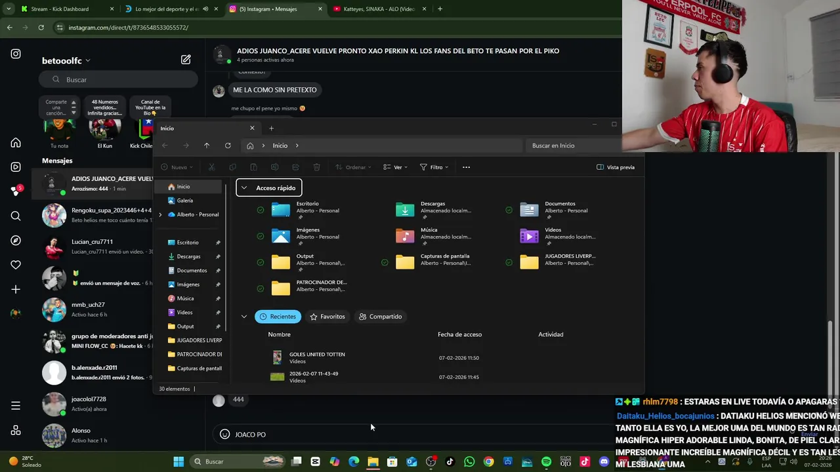Open WhatsApp from the taskbar
The height and width of the screenshot is (472, 840).
pyautogui.click(x=469, y=462)
